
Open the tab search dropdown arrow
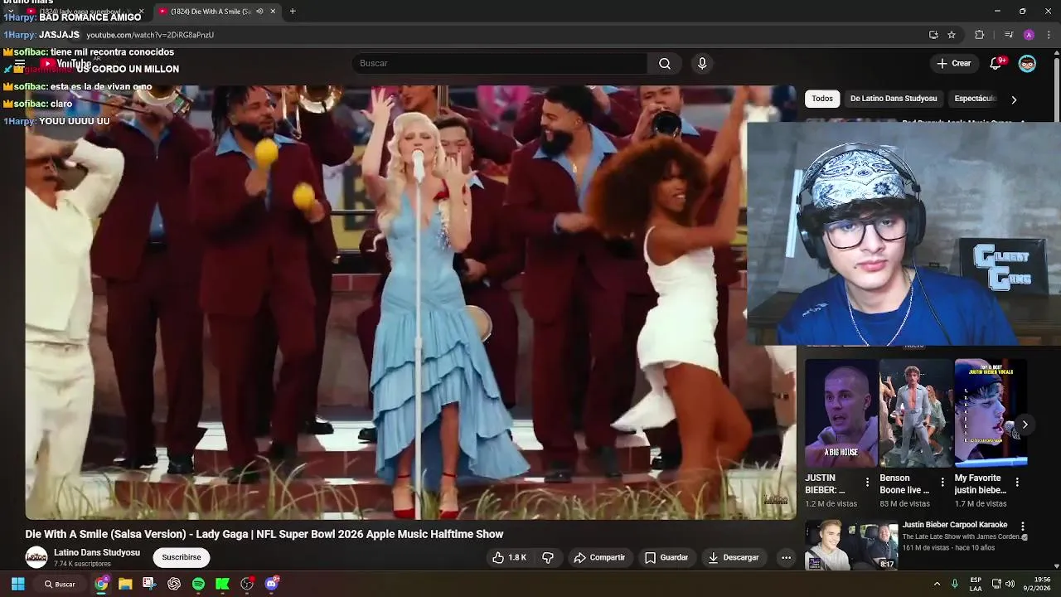tap(10, 12)
